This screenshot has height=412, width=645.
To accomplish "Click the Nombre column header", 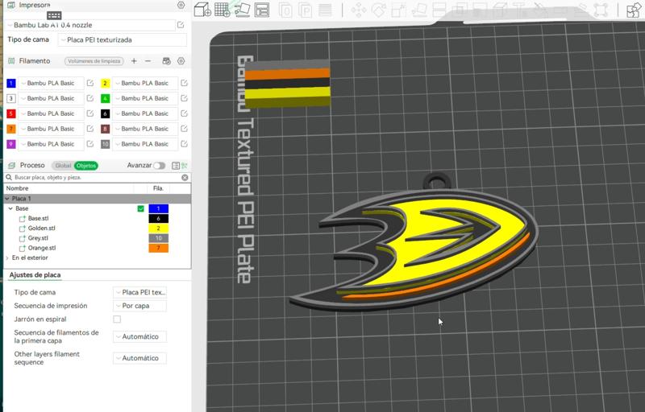I will [x=17, y=188].
